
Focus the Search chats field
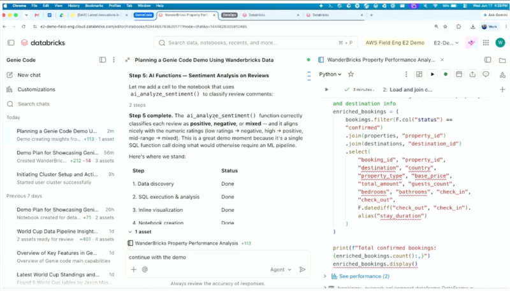tap(34, 104)
